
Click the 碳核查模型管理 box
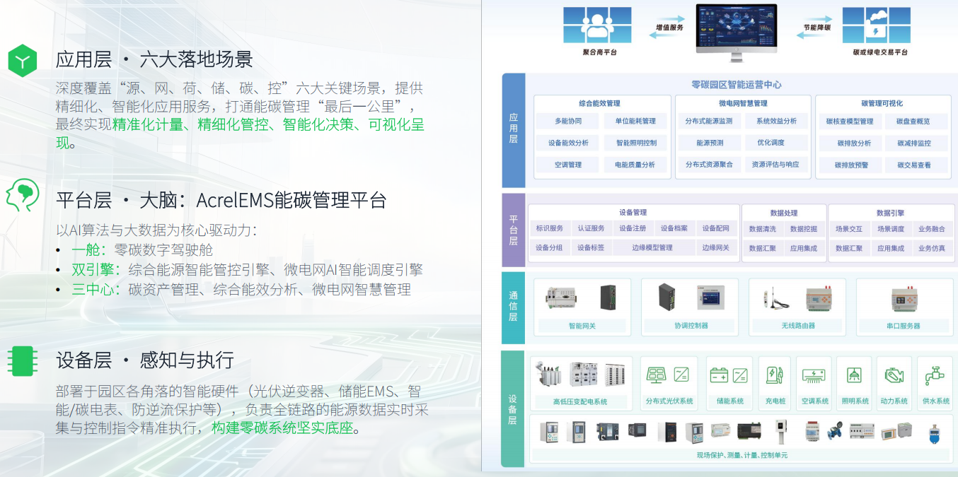click(x=850, y=122)
